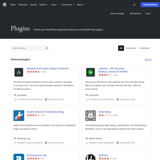Click the Get WordPress button
160x160 pixels.
150,5
